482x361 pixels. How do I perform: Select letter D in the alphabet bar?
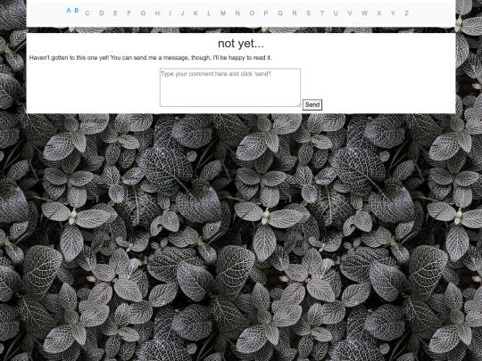coord(102,13)
